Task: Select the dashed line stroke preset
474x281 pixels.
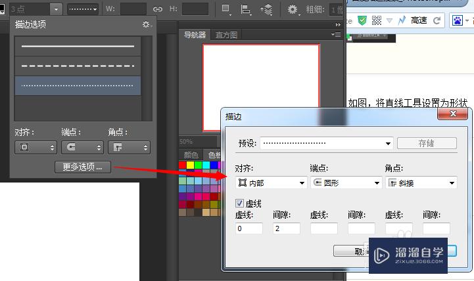Action: tap(78, 66)
